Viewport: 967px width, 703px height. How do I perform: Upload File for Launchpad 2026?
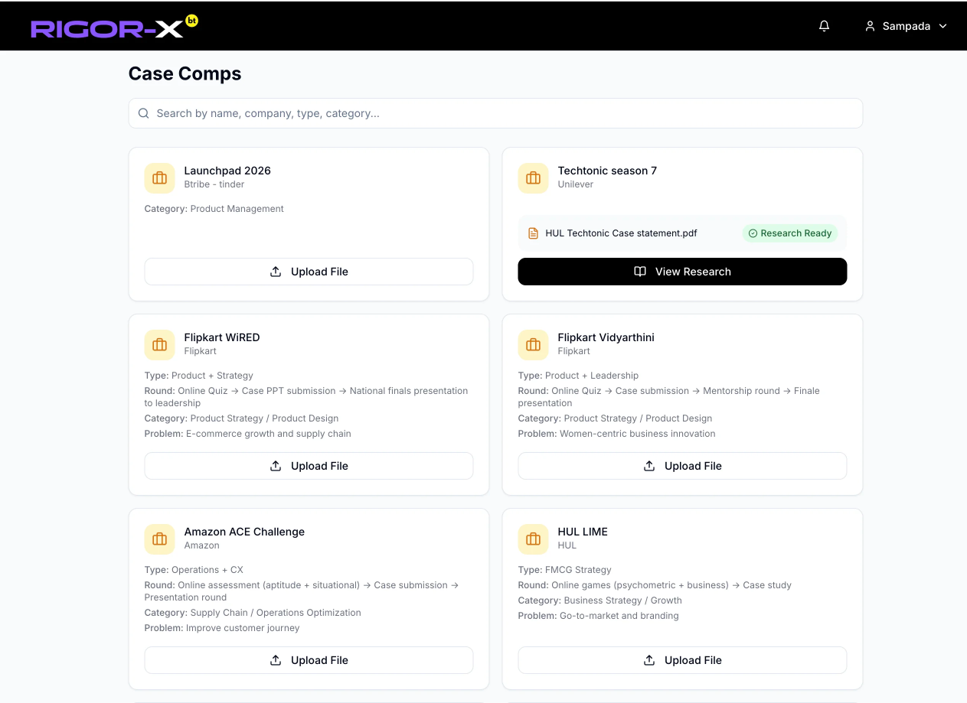pyautogui.click(x=309, y=272)
